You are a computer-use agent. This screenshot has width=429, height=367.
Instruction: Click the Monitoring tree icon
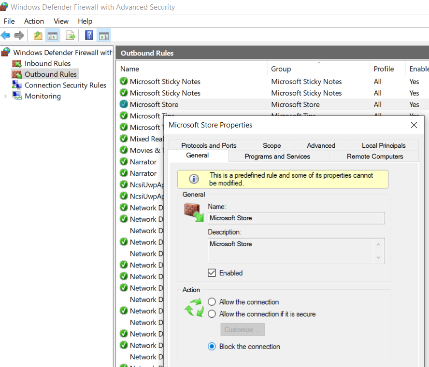(x=17, y=96)
